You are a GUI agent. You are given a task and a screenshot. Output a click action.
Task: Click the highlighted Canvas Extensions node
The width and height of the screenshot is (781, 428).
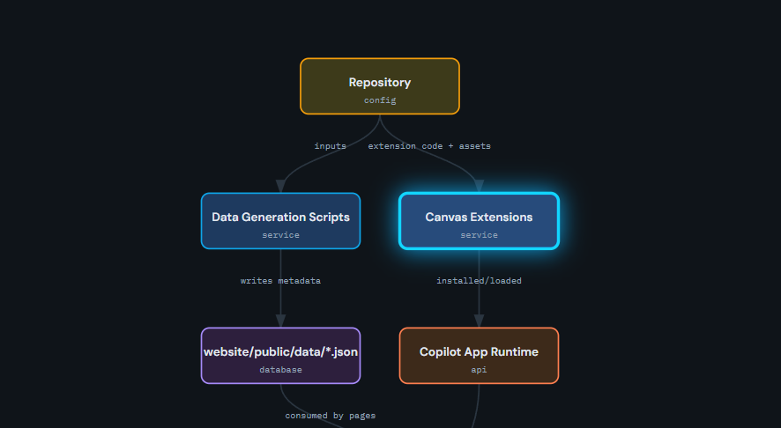point(479,221)
